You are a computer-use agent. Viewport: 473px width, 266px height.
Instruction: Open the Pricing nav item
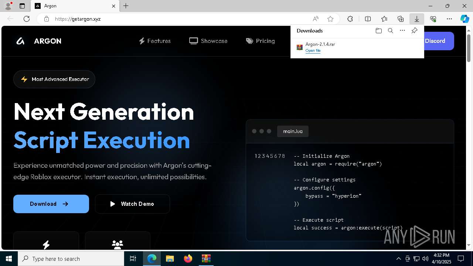pos(261,41)
